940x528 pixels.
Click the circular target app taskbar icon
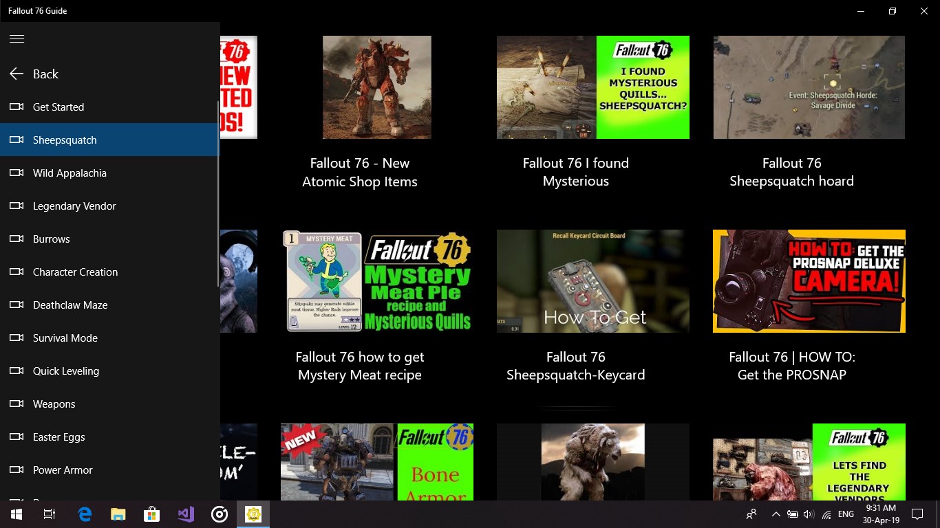[220, 514]
